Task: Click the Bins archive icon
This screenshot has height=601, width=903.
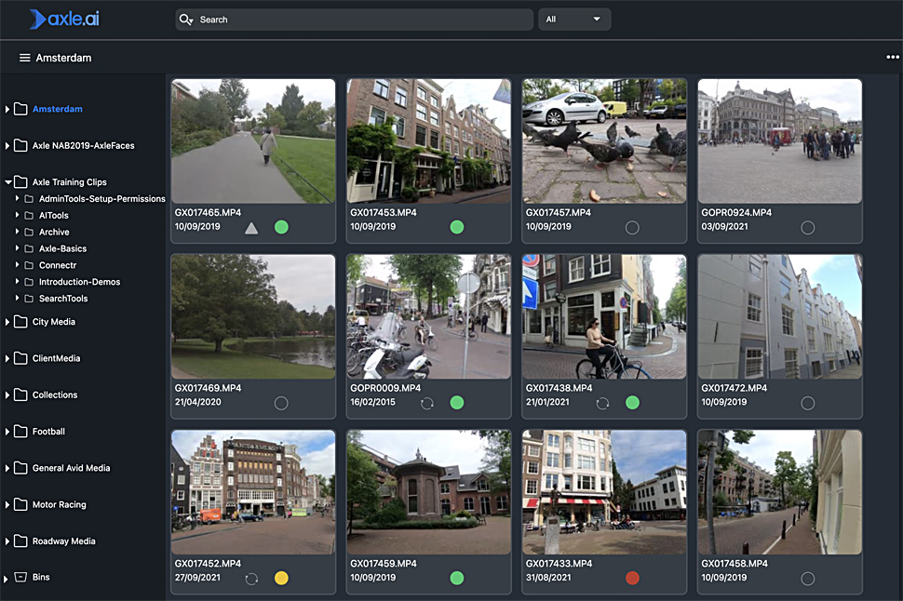Action: [20, 577]
